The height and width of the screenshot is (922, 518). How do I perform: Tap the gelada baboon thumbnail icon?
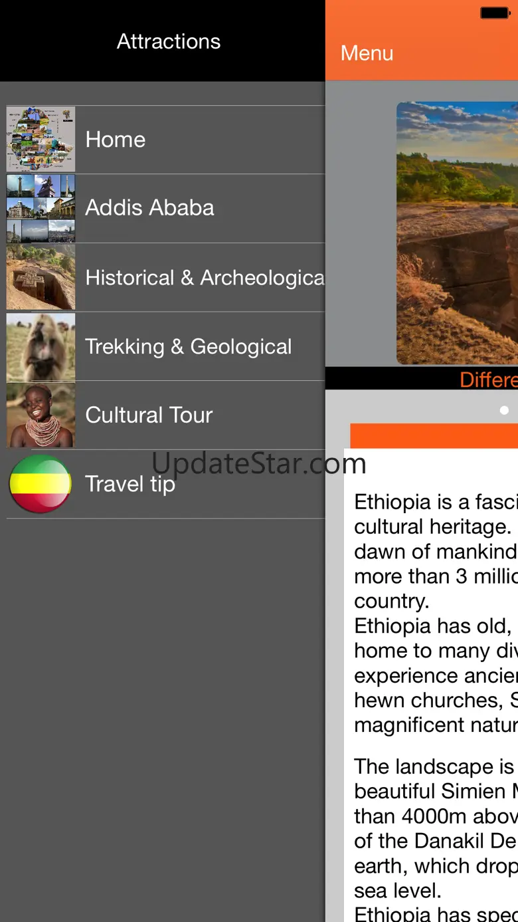click(x=41, y=346)
